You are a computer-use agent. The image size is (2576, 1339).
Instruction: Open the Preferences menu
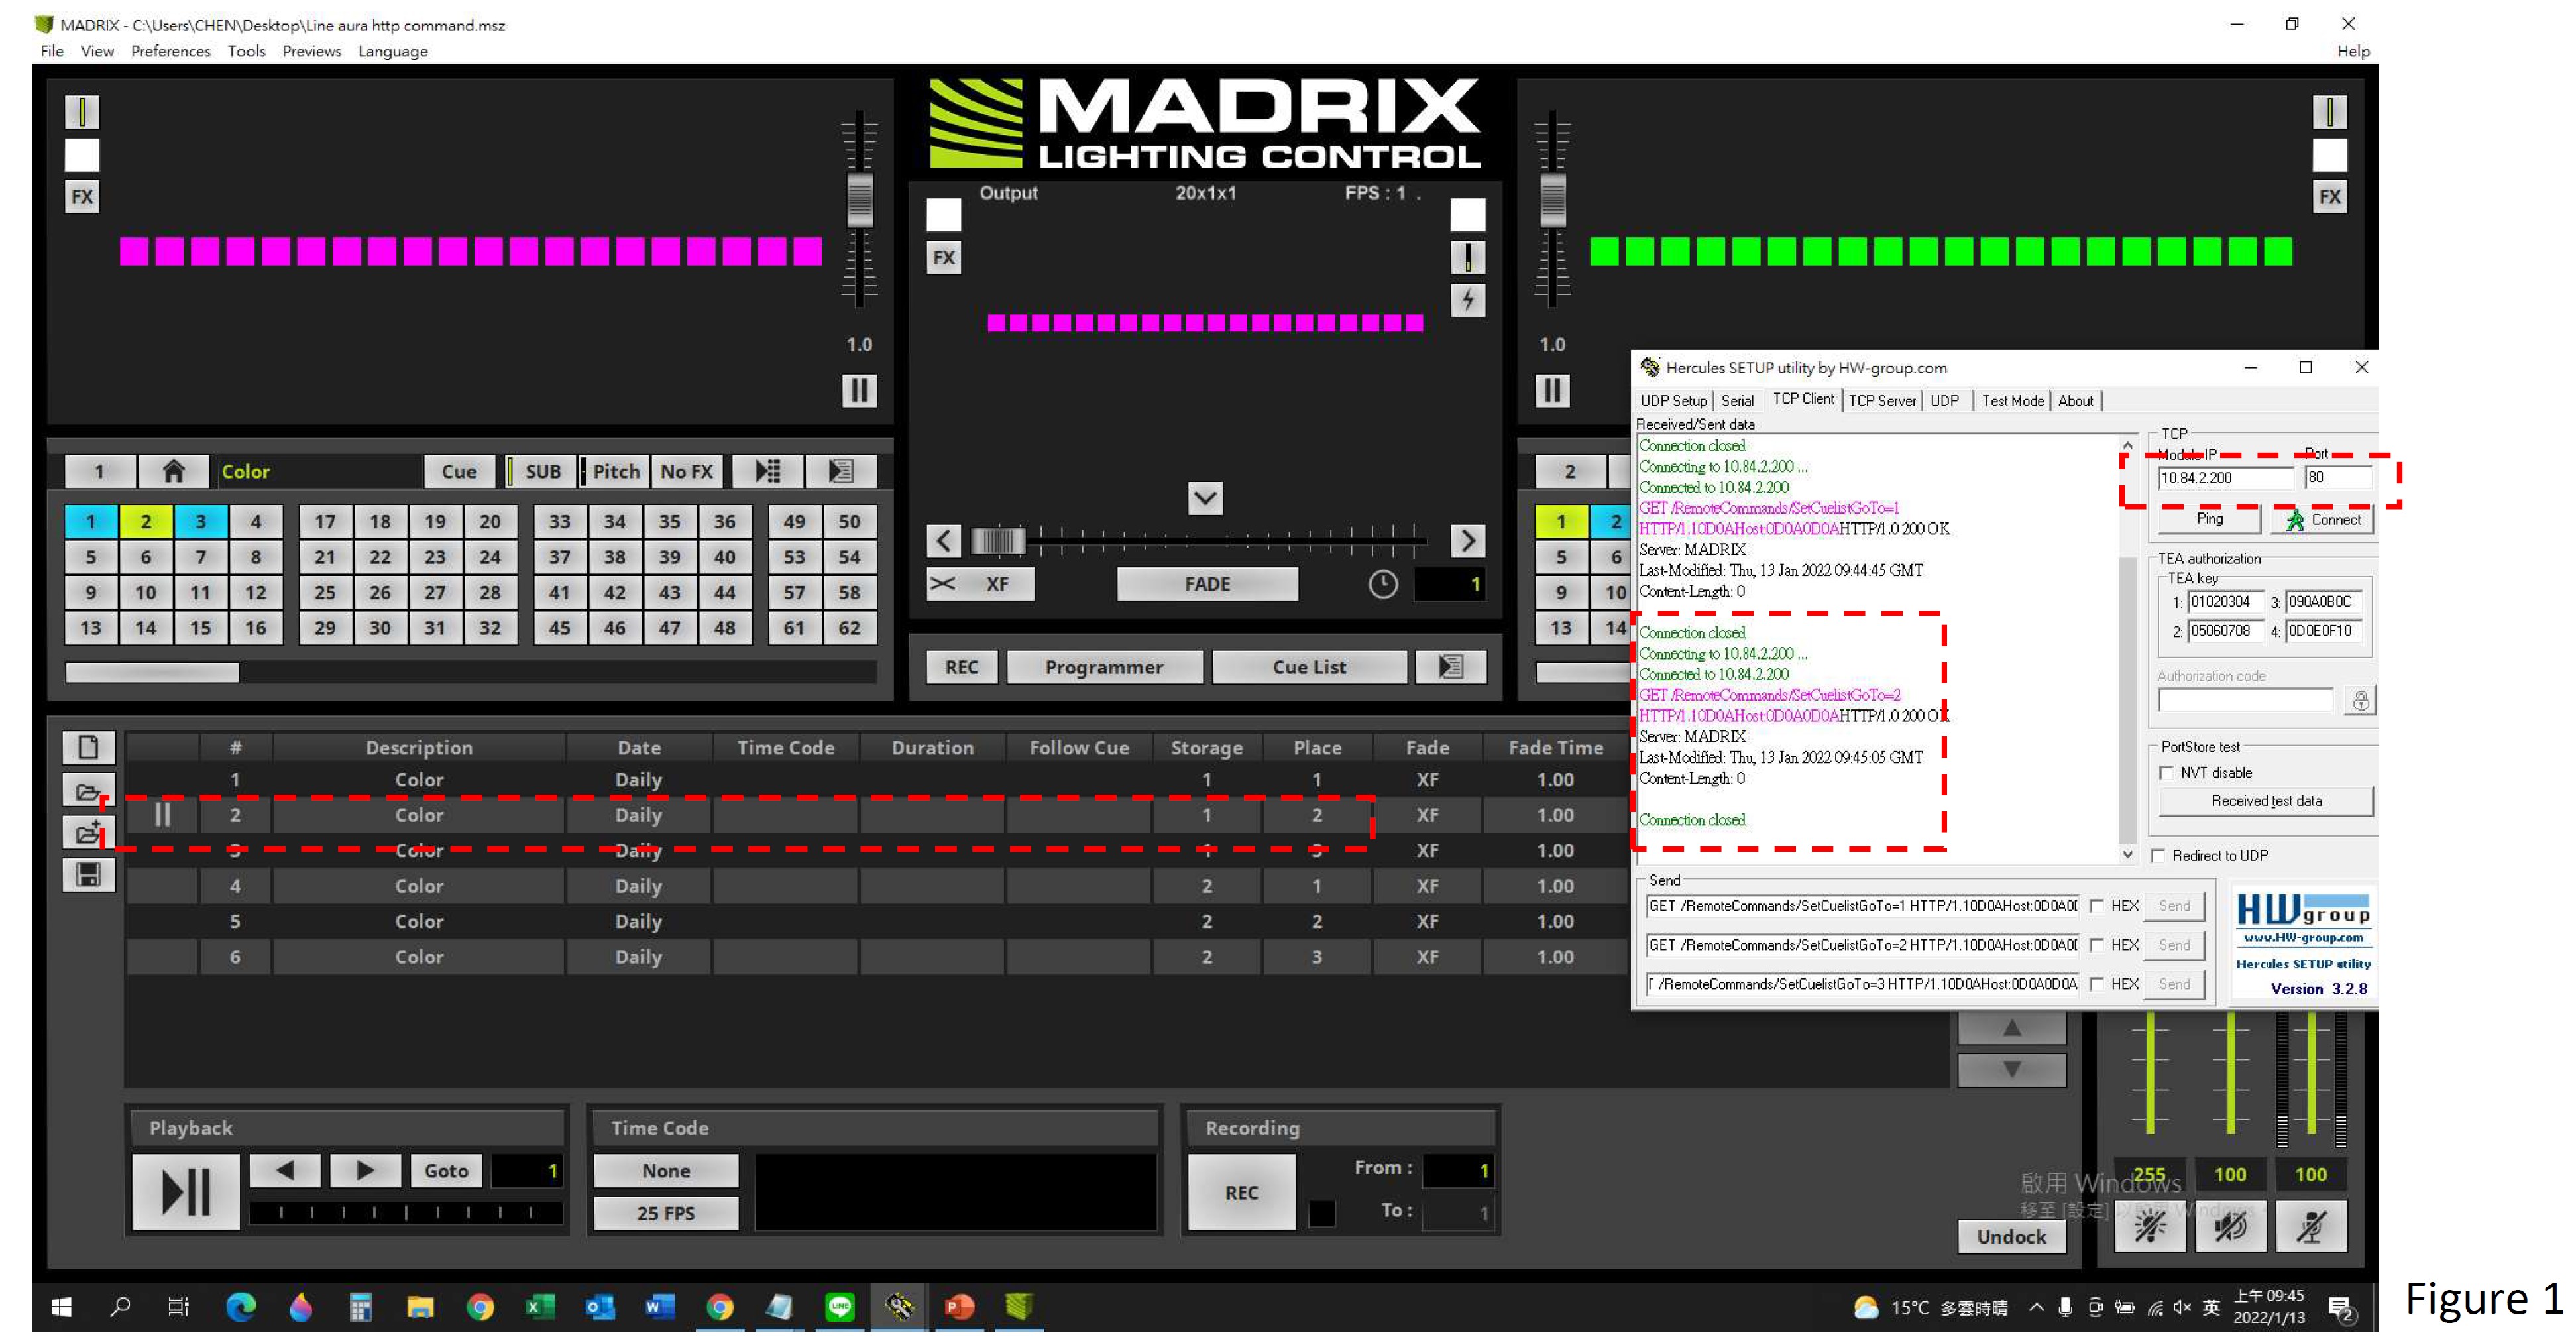tap(170, 51)
